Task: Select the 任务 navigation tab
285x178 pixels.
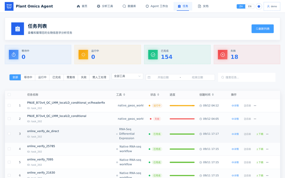Action: 183,6
